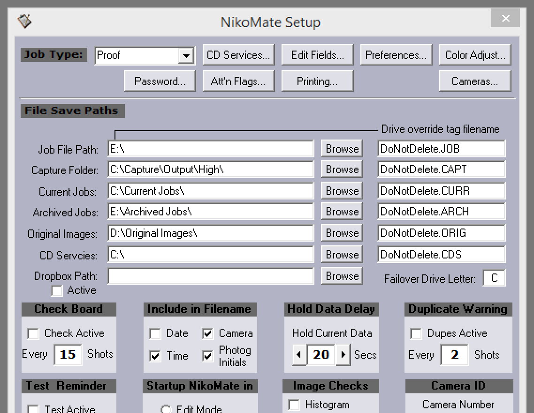Toggle the Check Active checkbox
This screenshot has height=413, width=534.
point(33,334)
